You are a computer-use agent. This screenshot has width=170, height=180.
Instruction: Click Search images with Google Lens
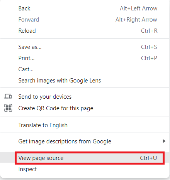click(85, 81)
